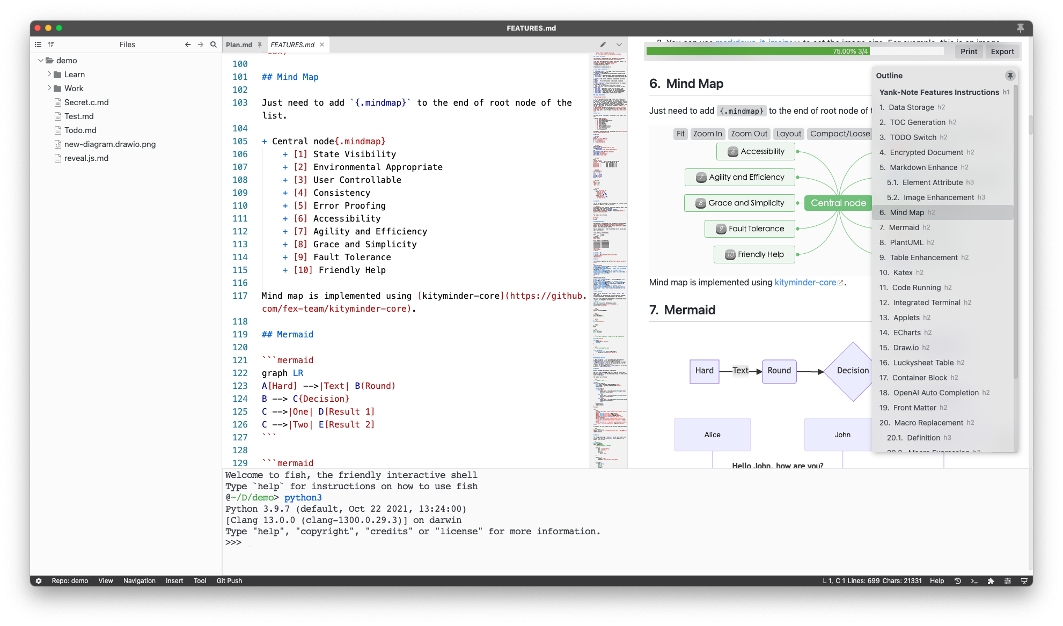Expand the Work folder
The image size is (1063, 626).
click(x=49, y=88)
